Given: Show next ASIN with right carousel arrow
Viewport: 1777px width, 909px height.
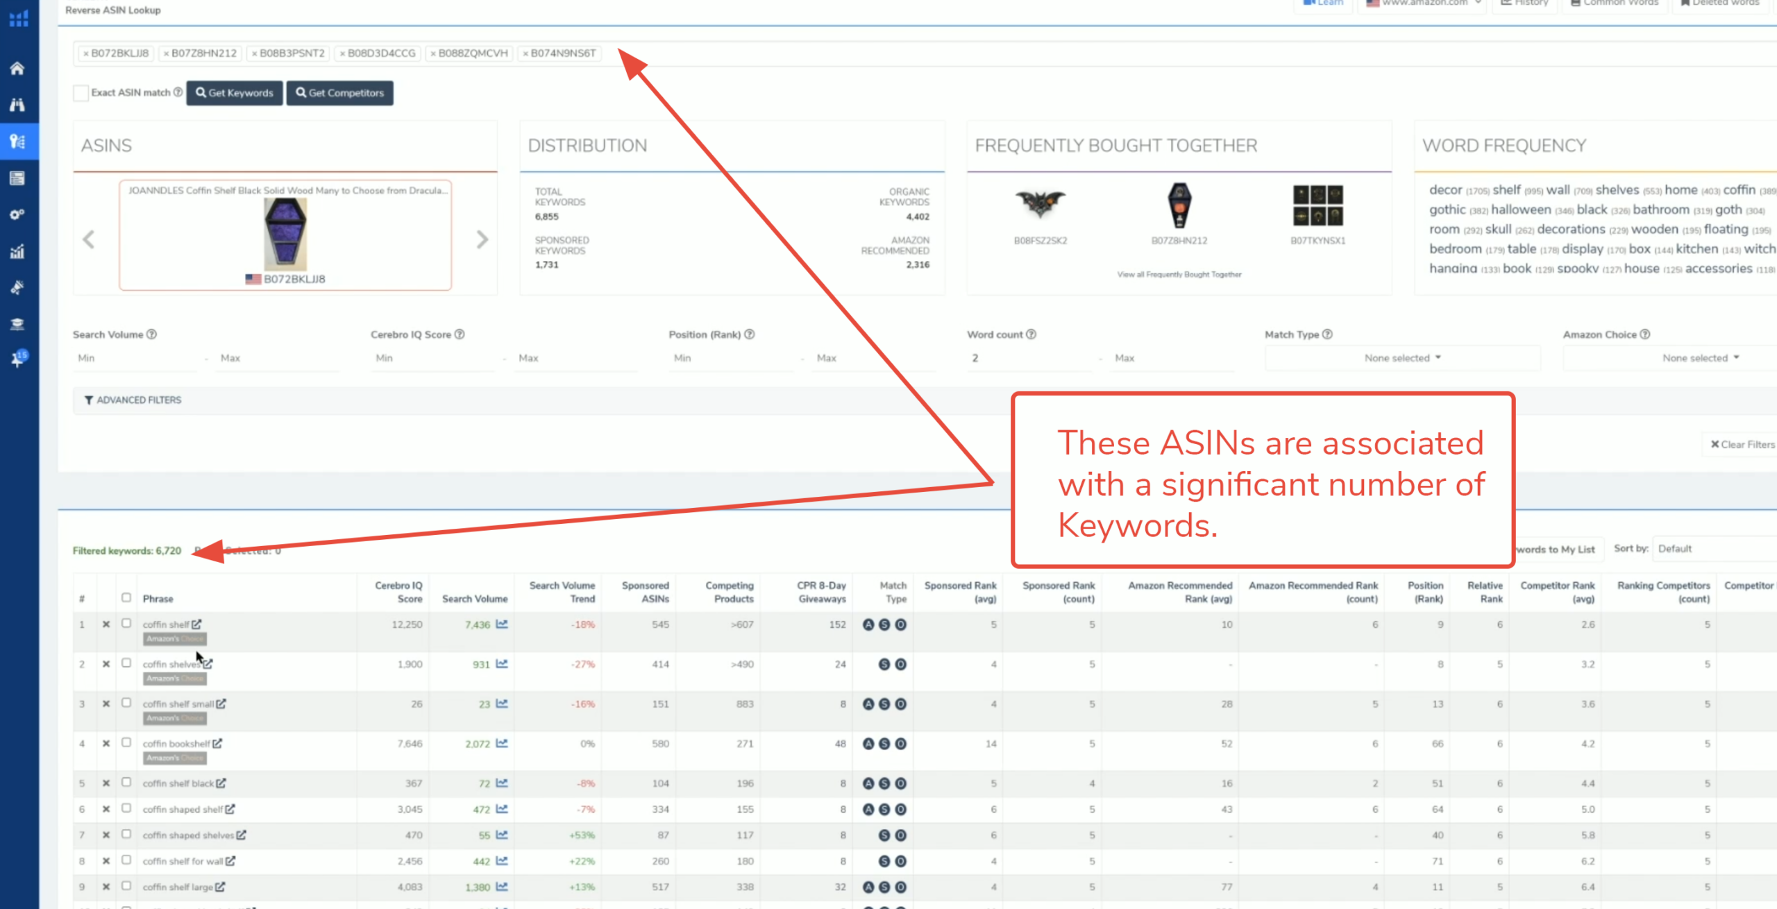Looking at the screenshot, I should (482, 239).
